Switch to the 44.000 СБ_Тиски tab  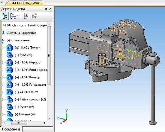pyautogui.click(x=26, y=3)
